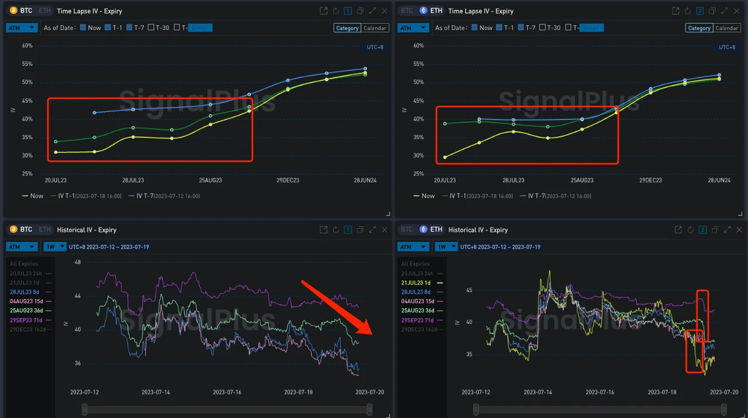Switch to Calendar view in BTC Time Lapse
Viewport: 748px width, 418px height.
click(375, 28)
